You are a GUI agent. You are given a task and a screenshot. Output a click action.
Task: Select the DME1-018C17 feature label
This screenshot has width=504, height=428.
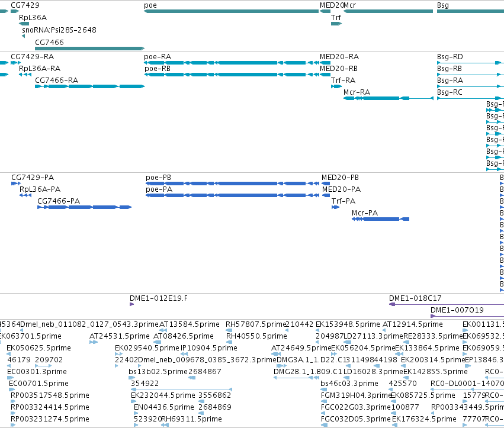click(x=415, y=298)
